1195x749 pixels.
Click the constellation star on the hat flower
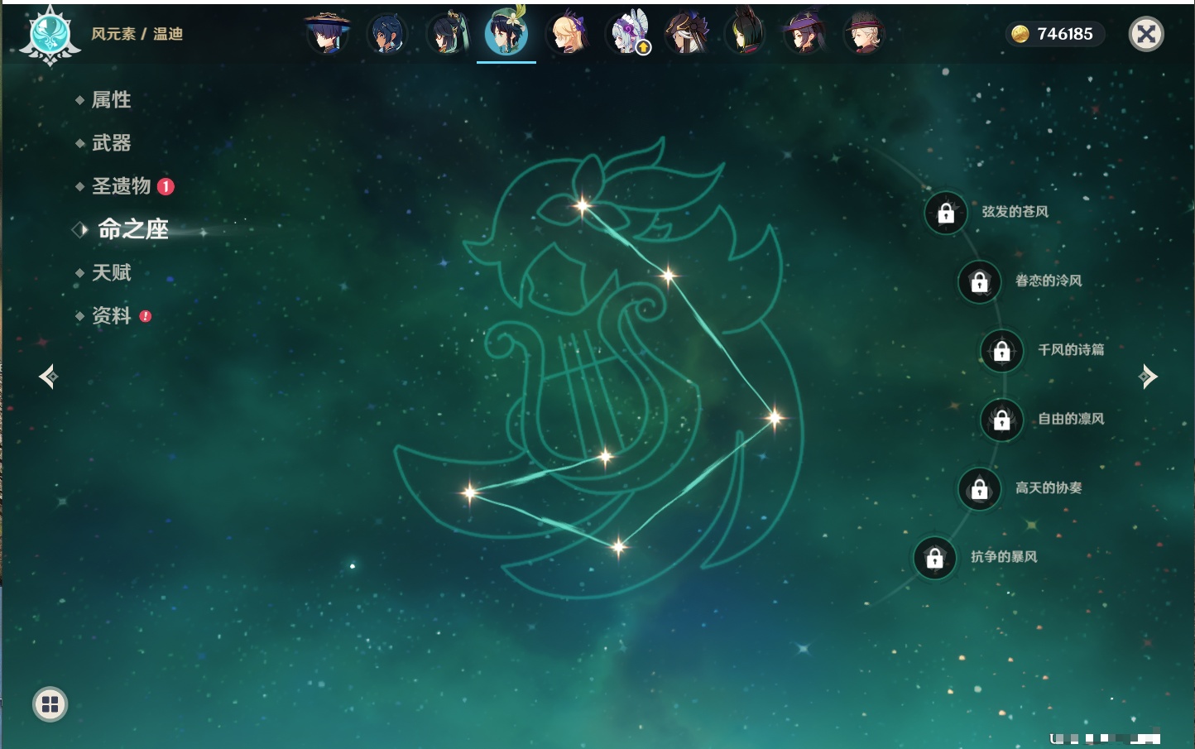583,205
